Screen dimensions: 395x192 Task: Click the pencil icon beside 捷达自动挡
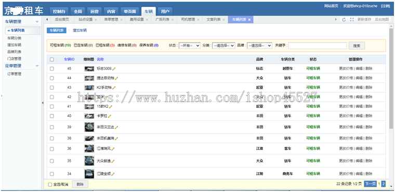pos(116,78)
